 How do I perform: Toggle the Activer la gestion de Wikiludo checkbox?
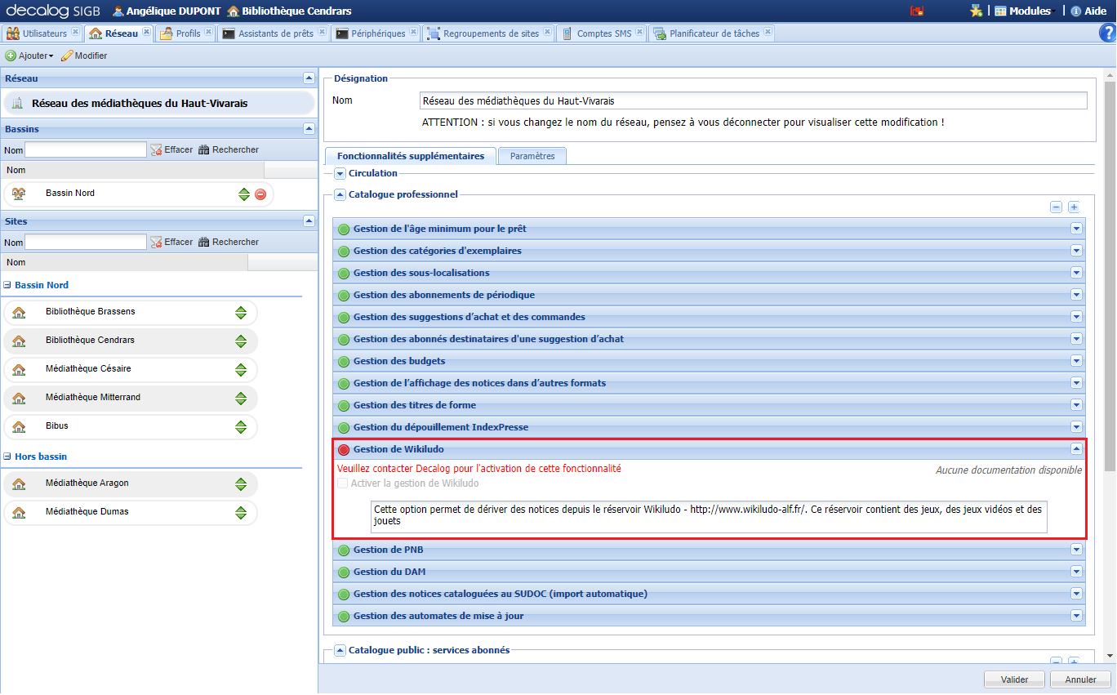(x=343, y=483)
